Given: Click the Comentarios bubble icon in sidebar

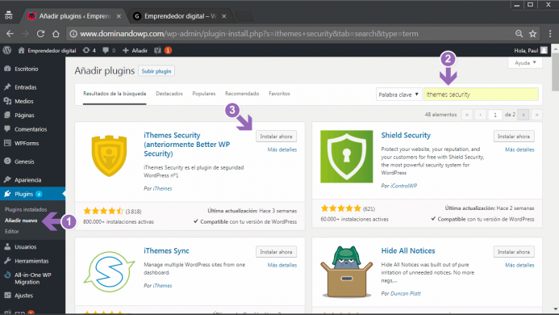Looking at the screenshot, I should 7,129.
